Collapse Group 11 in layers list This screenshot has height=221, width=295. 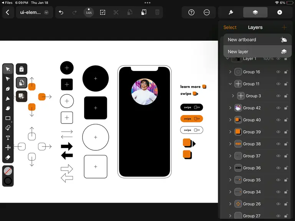click(230, 84)
